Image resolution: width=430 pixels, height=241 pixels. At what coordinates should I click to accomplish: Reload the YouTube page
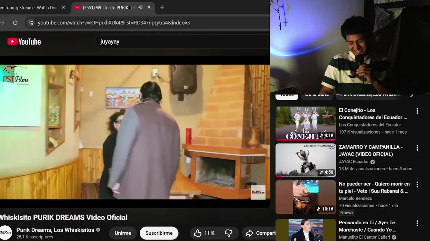15,23
